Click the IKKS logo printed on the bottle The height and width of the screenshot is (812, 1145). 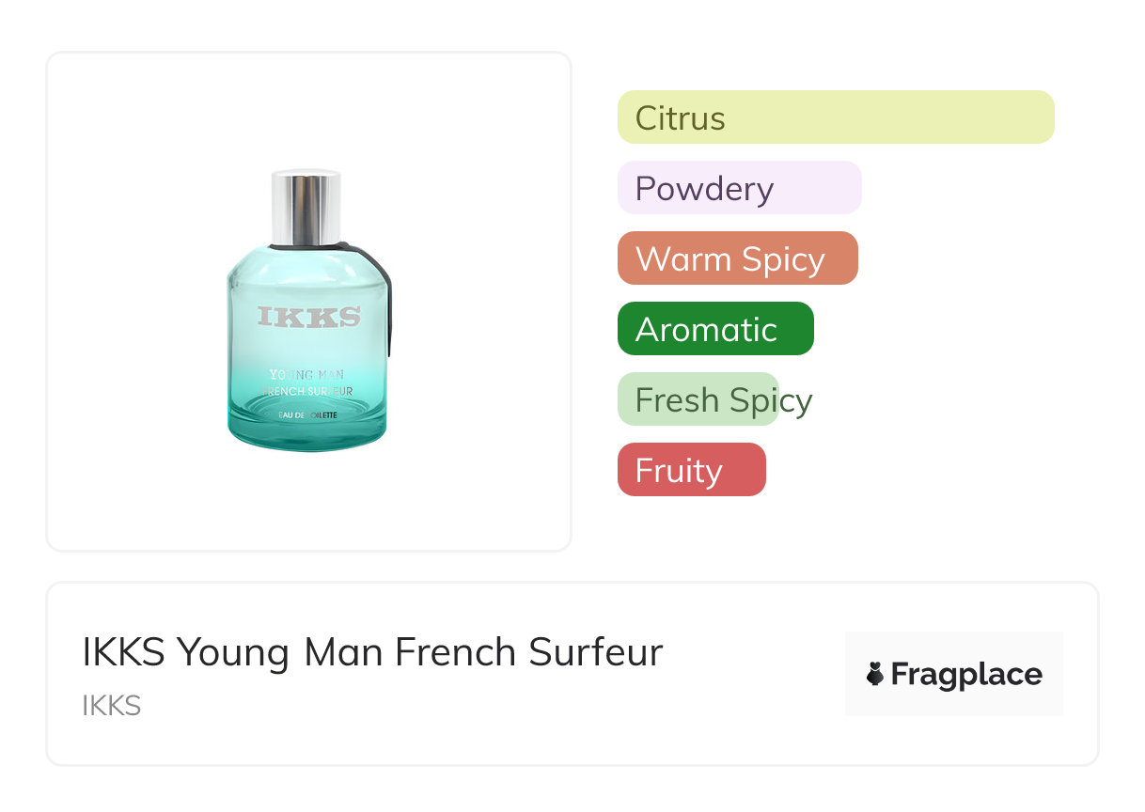pyautogui.click(x=309, y=318)
